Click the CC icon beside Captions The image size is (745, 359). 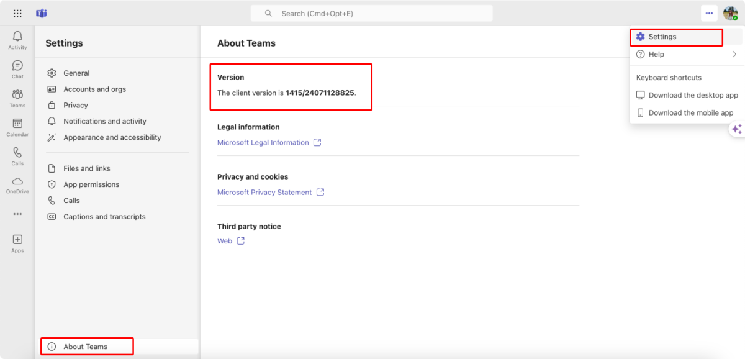point(52,217)
